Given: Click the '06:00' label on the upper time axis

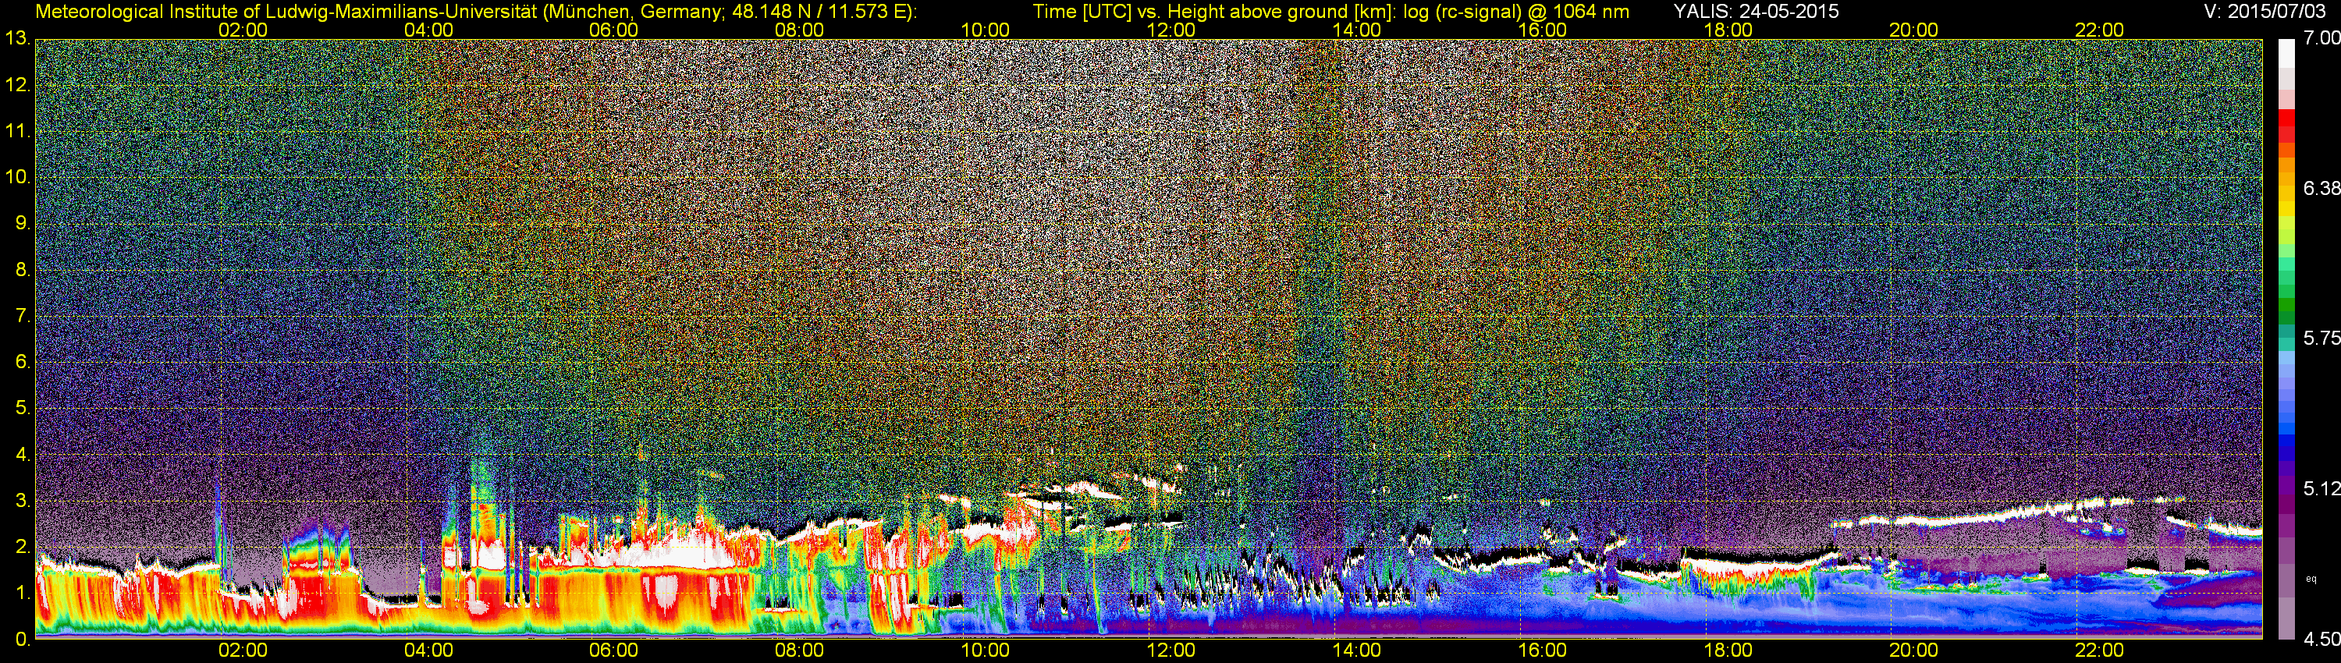Looking at the screenshot, I should pos(613,30).
